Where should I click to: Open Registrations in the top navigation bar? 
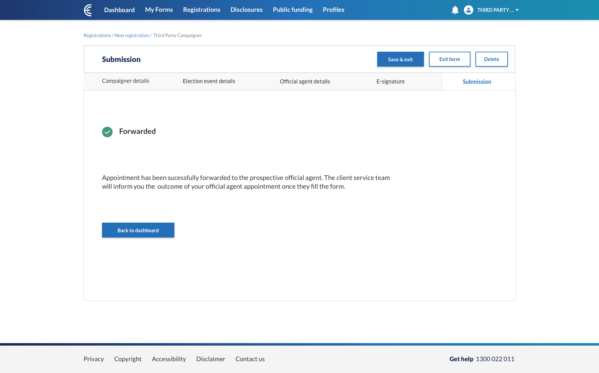pyautogui.click(x=202, y=10)
